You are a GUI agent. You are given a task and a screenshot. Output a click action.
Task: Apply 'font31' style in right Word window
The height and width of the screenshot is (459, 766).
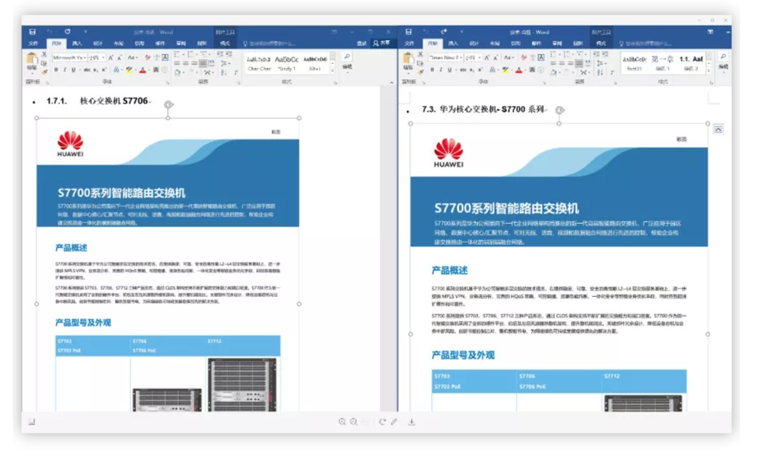coord(634,63)
